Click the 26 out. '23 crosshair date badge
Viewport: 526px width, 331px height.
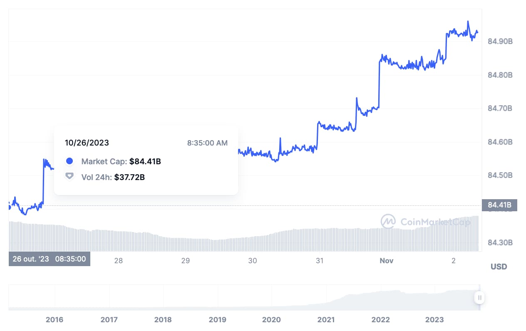(49, 259)
